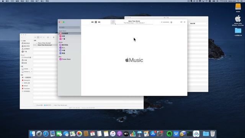The height and width of the screenshot is (138, 245).
Task: Skip to next track in Music
Action: click(99, 22)
